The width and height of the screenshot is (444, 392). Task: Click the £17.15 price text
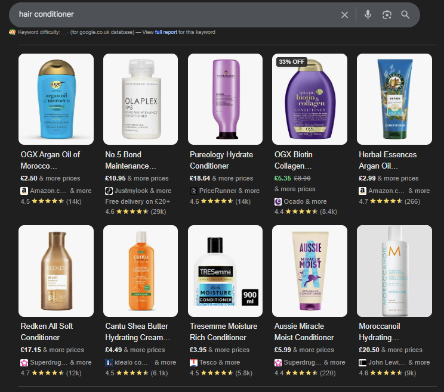pos(30,350)
